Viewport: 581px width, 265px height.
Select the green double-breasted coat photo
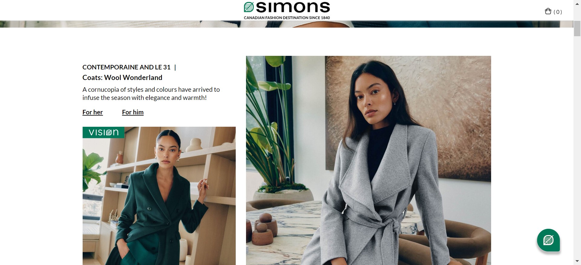tap(159, 196)
